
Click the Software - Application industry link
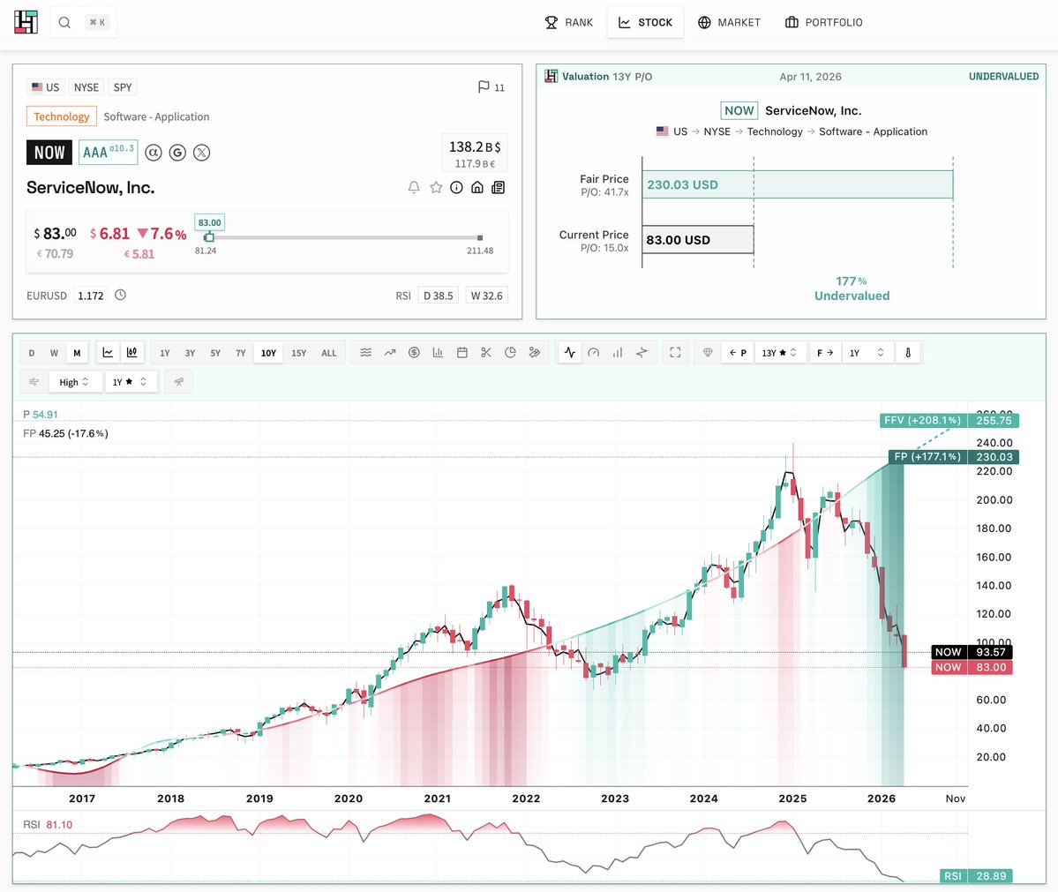[156, 116]
